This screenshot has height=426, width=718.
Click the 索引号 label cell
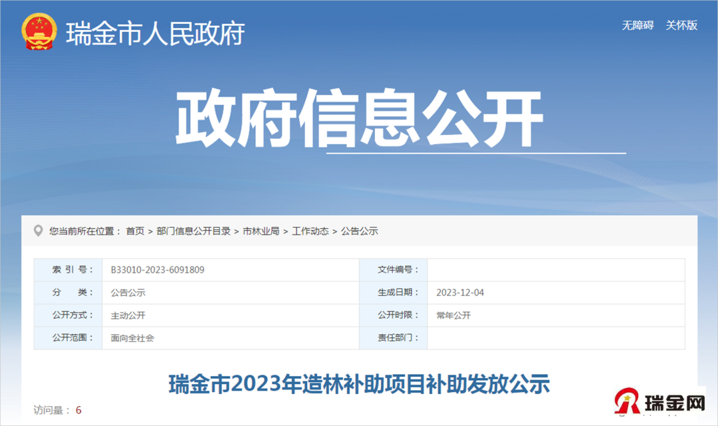(x=68, y=270)
